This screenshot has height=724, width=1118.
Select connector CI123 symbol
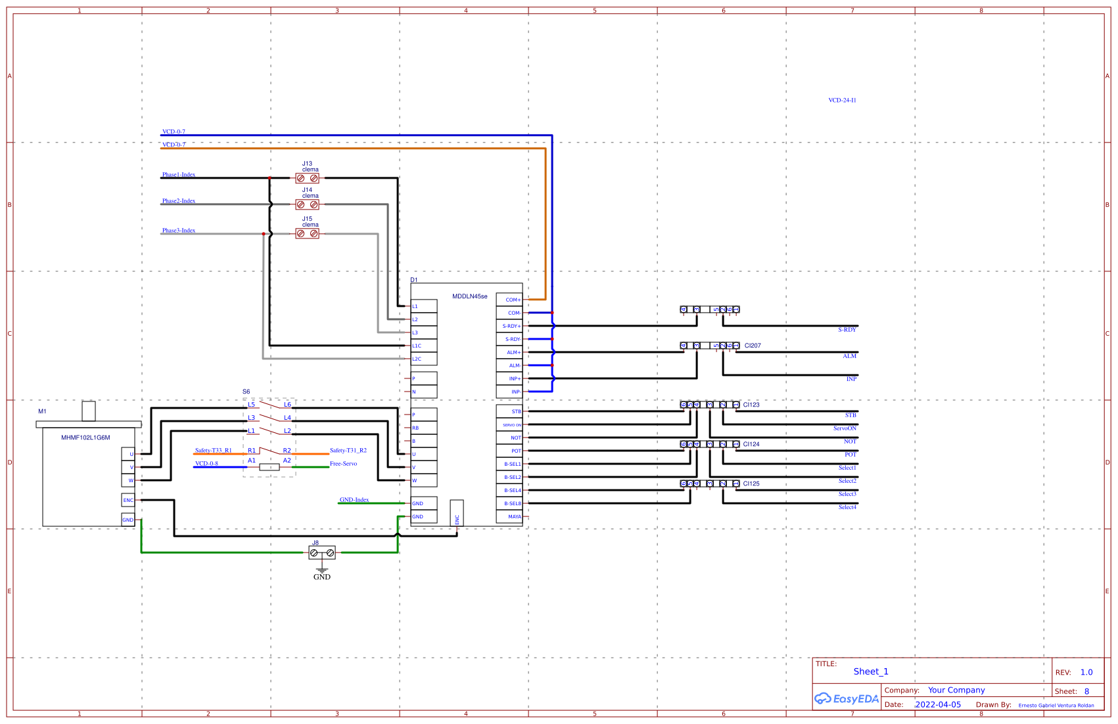tap(710, 405)
